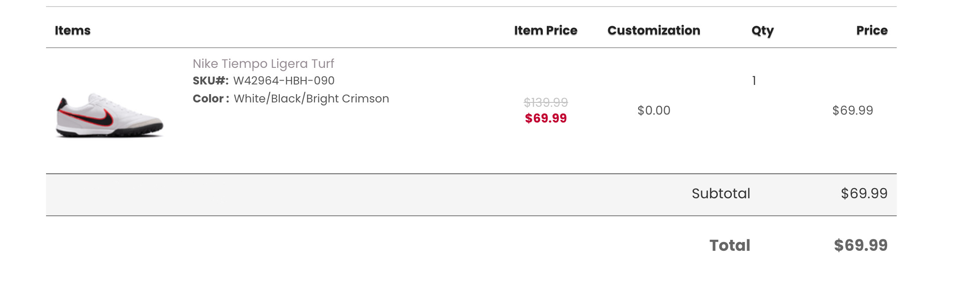The height and width of the screenshot is (295, 959).
Task: Click the quantity value 1
Action: click(754, 81)
